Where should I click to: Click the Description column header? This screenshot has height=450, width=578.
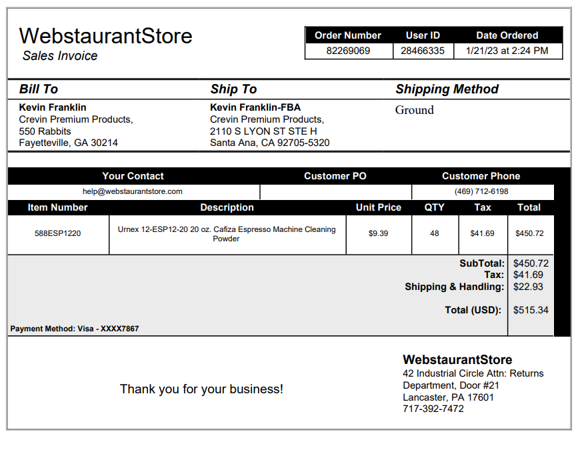[x=227, y=207]
